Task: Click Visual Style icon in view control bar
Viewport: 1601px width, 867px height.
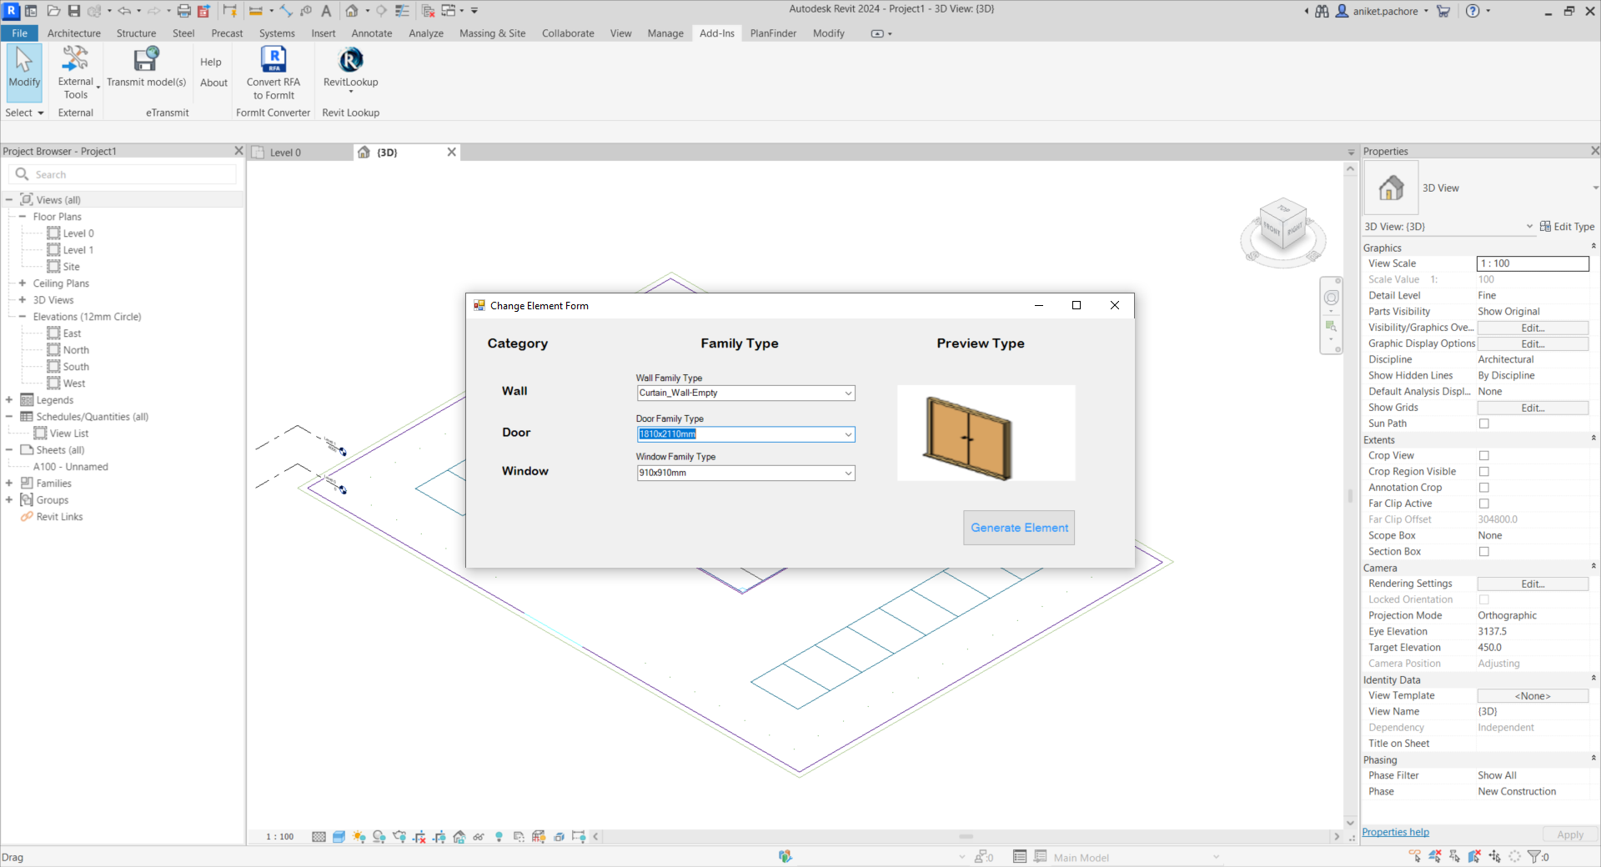Action: [x=339, y=836]
